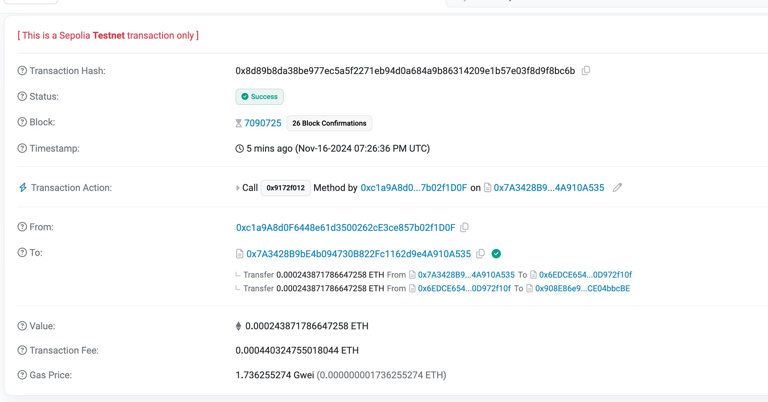Click the Value 0.000243871786647258 ETH

(307, 326)
